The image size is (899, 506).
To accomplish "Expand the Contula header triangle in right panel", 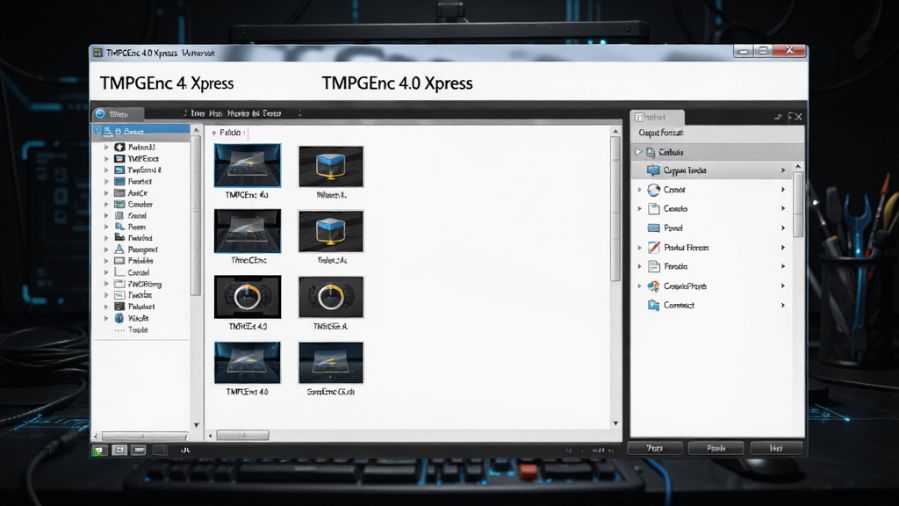I will 637,152.
